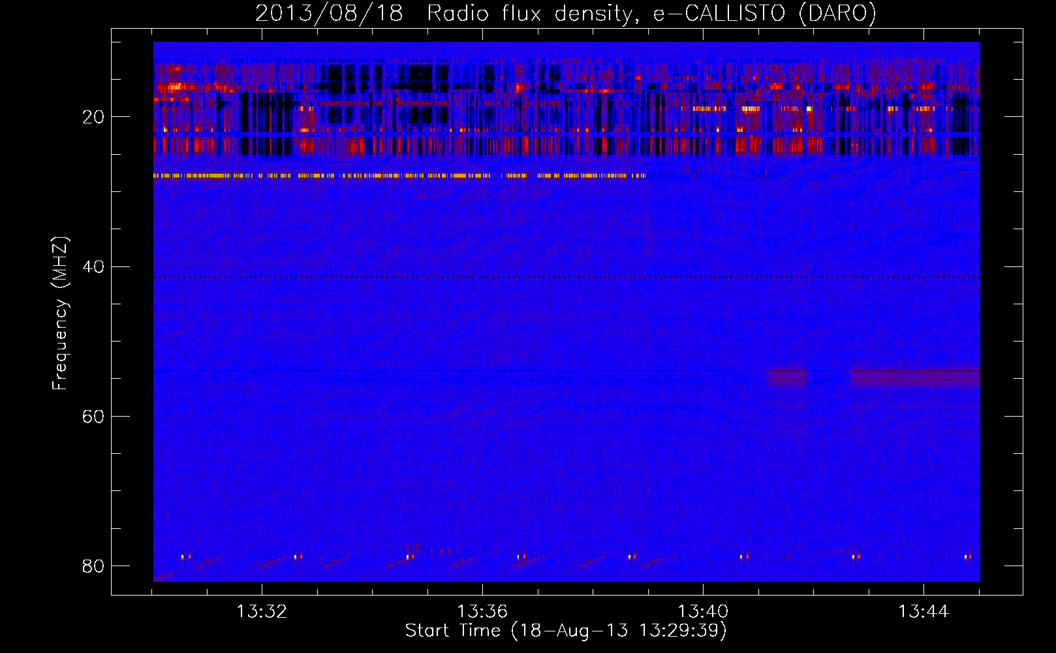
Task: Click the 'Frequency (MHZ)' axis label
Action: pyautogui.click(x=60, y=313)
